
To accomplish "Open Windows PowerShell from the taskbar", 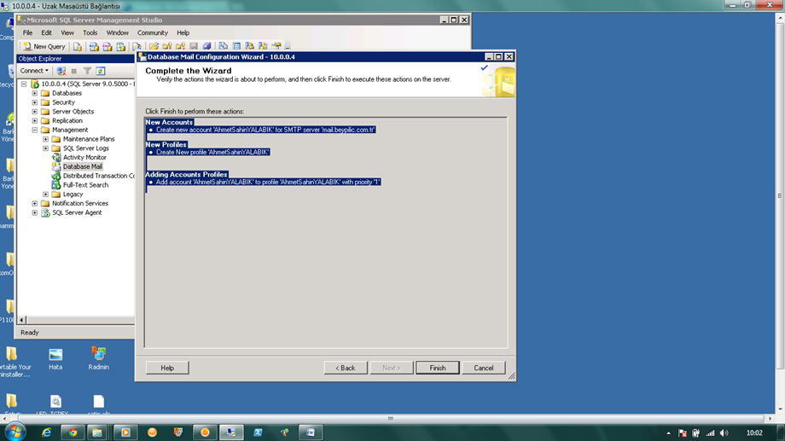I will click(x=258, y=432).
